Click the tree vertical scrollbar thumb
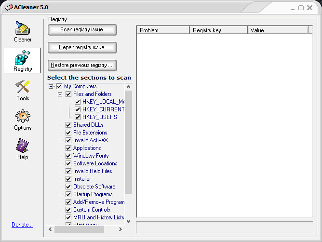 pos(129,142)
